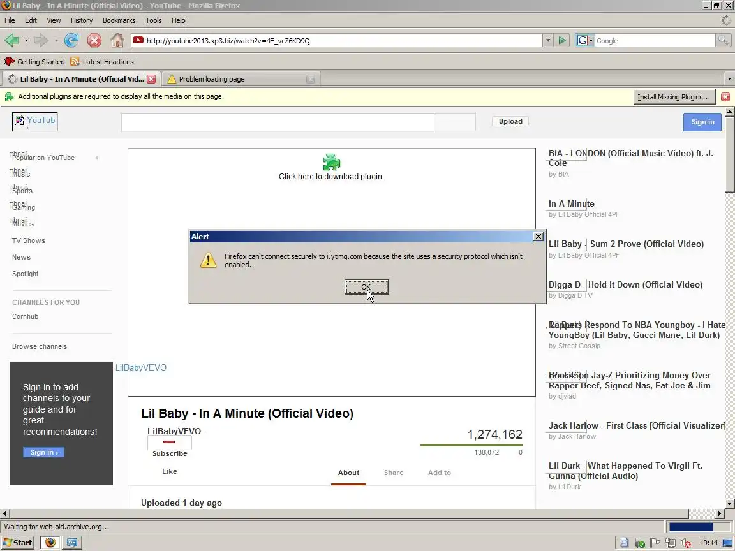Click the blue Sign in button in the header
The image size is (735, 551).
point(702,122)
